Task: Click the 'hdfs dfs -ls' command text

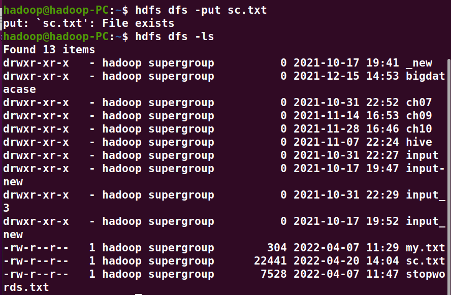Action: pyautogui.click(x=175, y=37)
